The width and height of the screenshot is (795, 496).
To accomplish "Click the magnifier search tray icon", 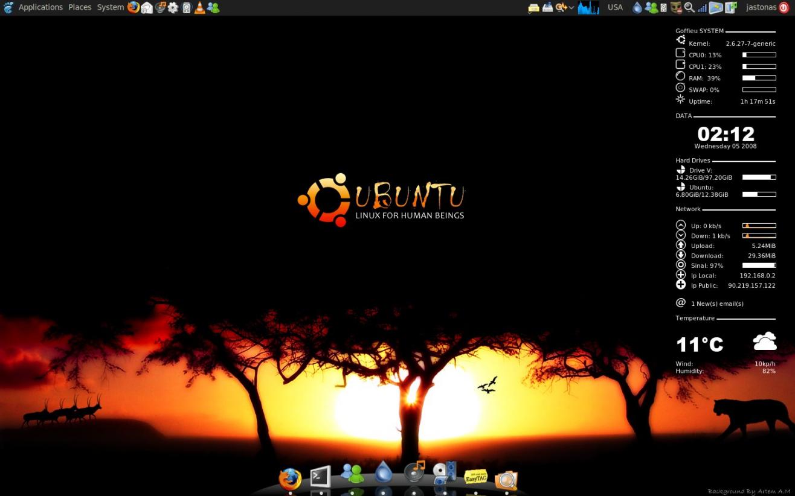I will (x=689, y=7).
